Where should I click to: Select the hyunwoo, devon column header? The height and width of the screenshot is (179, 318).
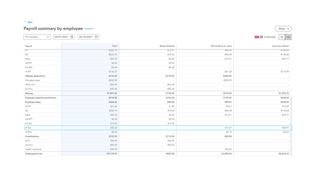click(x=280, y=46)
